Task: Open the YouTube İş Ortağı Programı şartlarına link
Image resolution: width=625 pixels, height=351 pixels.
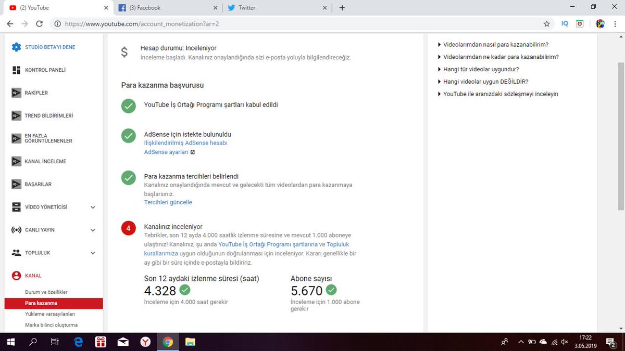Action: click(x=268, y=244)
